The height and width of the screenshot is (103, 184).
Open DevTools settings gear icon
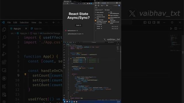(x=117, y=3)
